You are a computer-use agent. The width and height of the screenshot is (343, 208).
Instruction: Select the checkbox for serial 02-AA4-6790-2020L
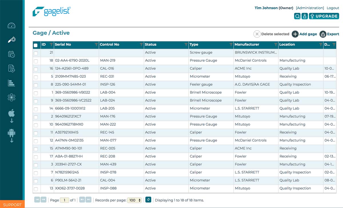36,61
